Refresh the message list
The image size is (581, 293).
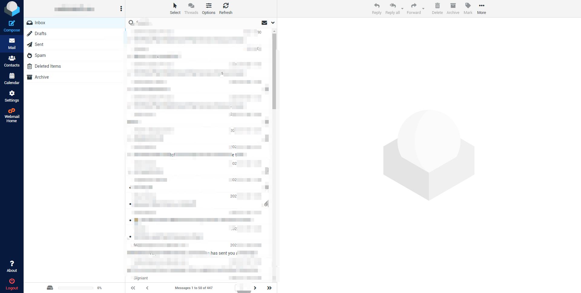pos(226,9)
